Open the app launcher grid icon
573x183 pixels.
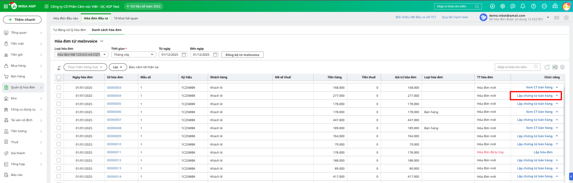[6, 6]
